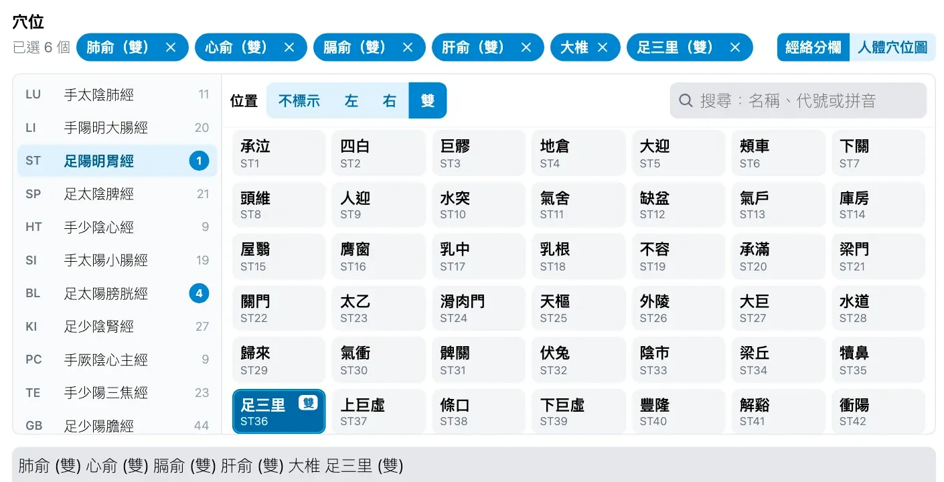Image resolution: width=944 pixels, height=482 pixels.
Task: Open 手太陰肺經 meridian
Action: coord(117,95)
